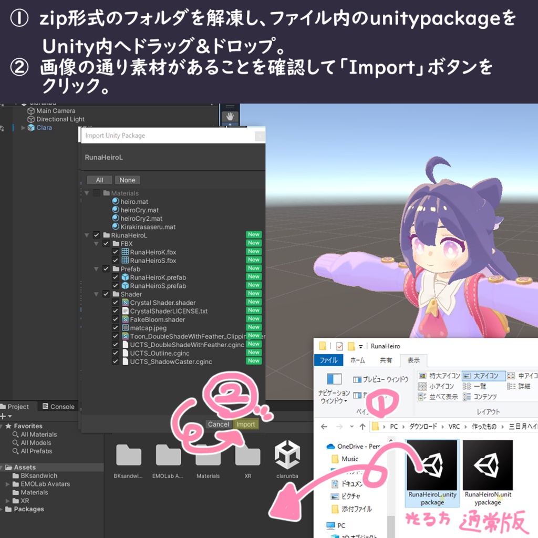
Task: Uncheck matcap.jpeg
Action: pos(116,328)
